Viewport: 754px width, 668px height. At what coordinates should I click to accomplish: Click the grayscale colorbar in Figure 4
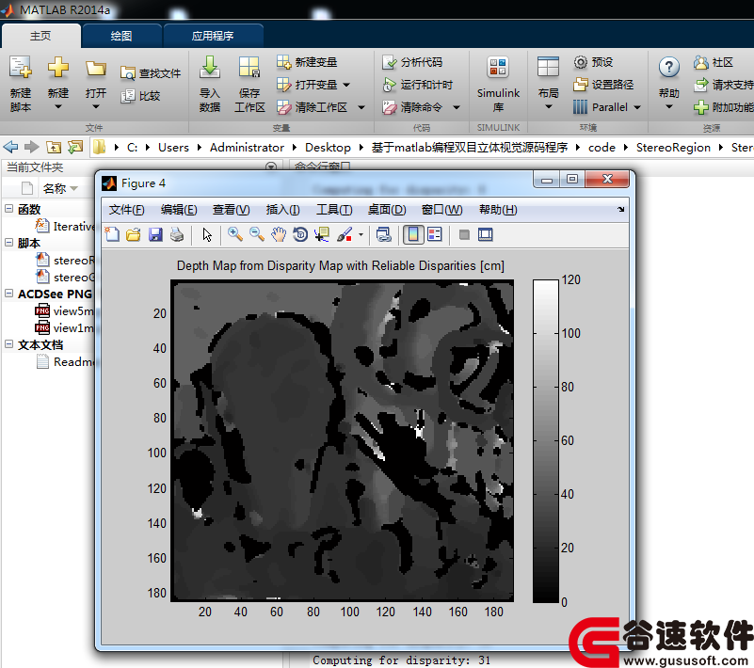click(546, 440)
